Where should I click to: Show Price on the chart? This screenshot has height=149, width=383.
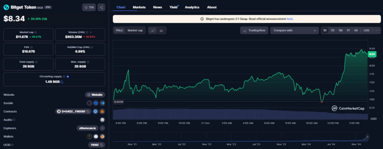pyautogui.click(x=119, y=31)
